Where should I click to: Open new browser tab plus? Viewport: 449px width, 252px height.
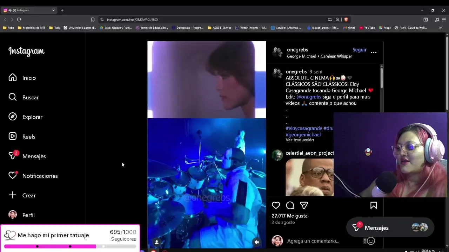pyautogui.click(x=62, y=10)
